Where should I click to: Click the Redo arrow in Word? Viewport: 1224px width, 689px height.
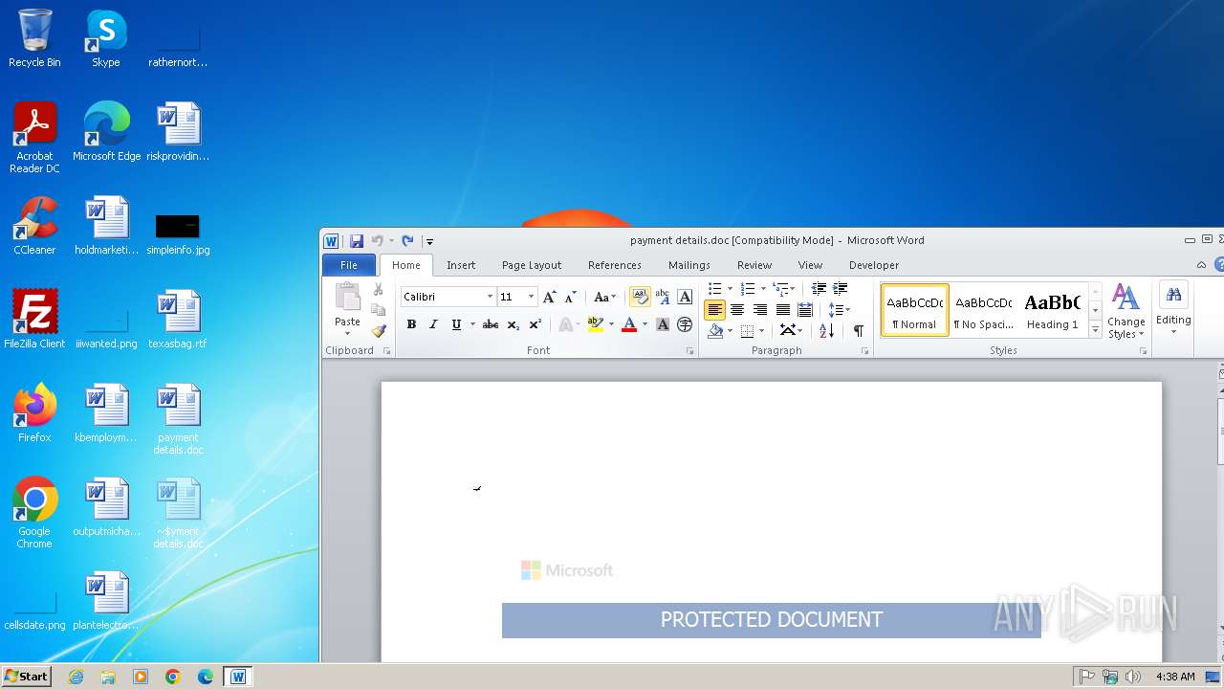pyautogui.click(x=407, y=241)
